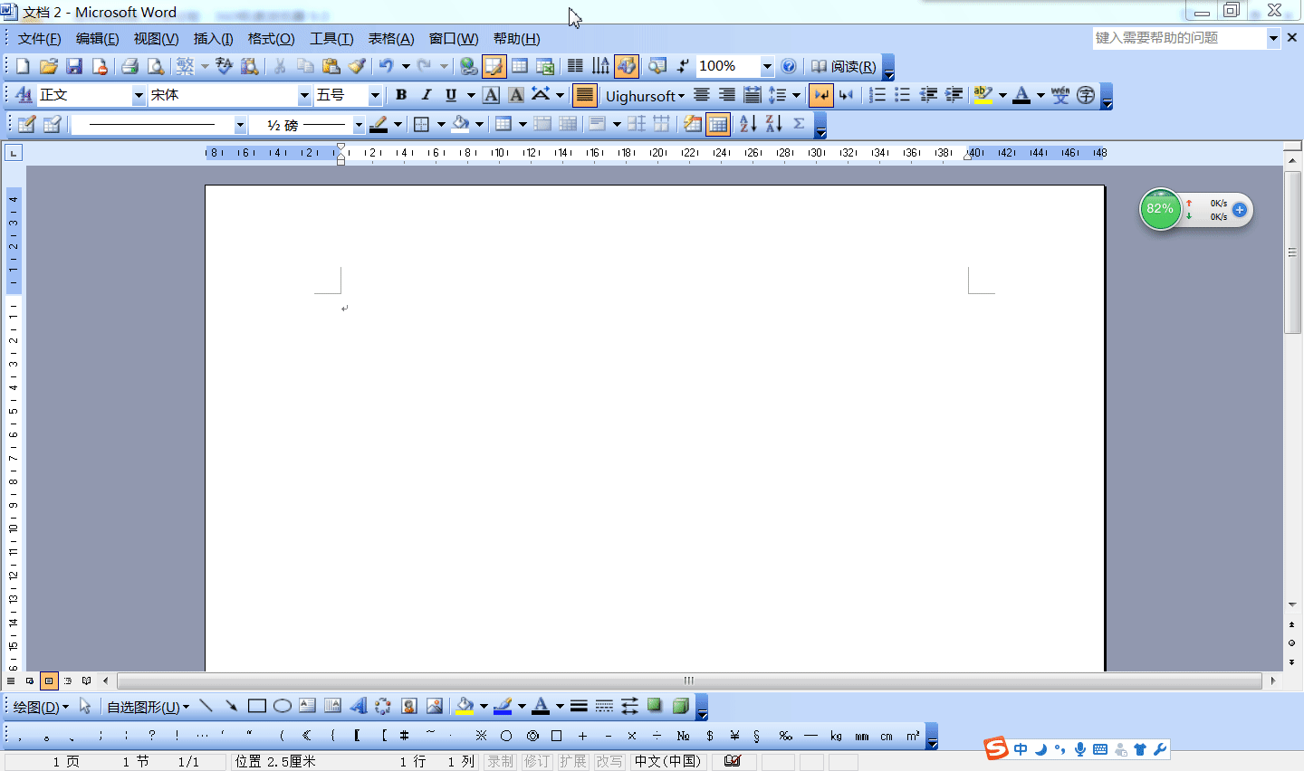Click the spelling and grammar check icon
1304x771 pixels.
[224, 66]
